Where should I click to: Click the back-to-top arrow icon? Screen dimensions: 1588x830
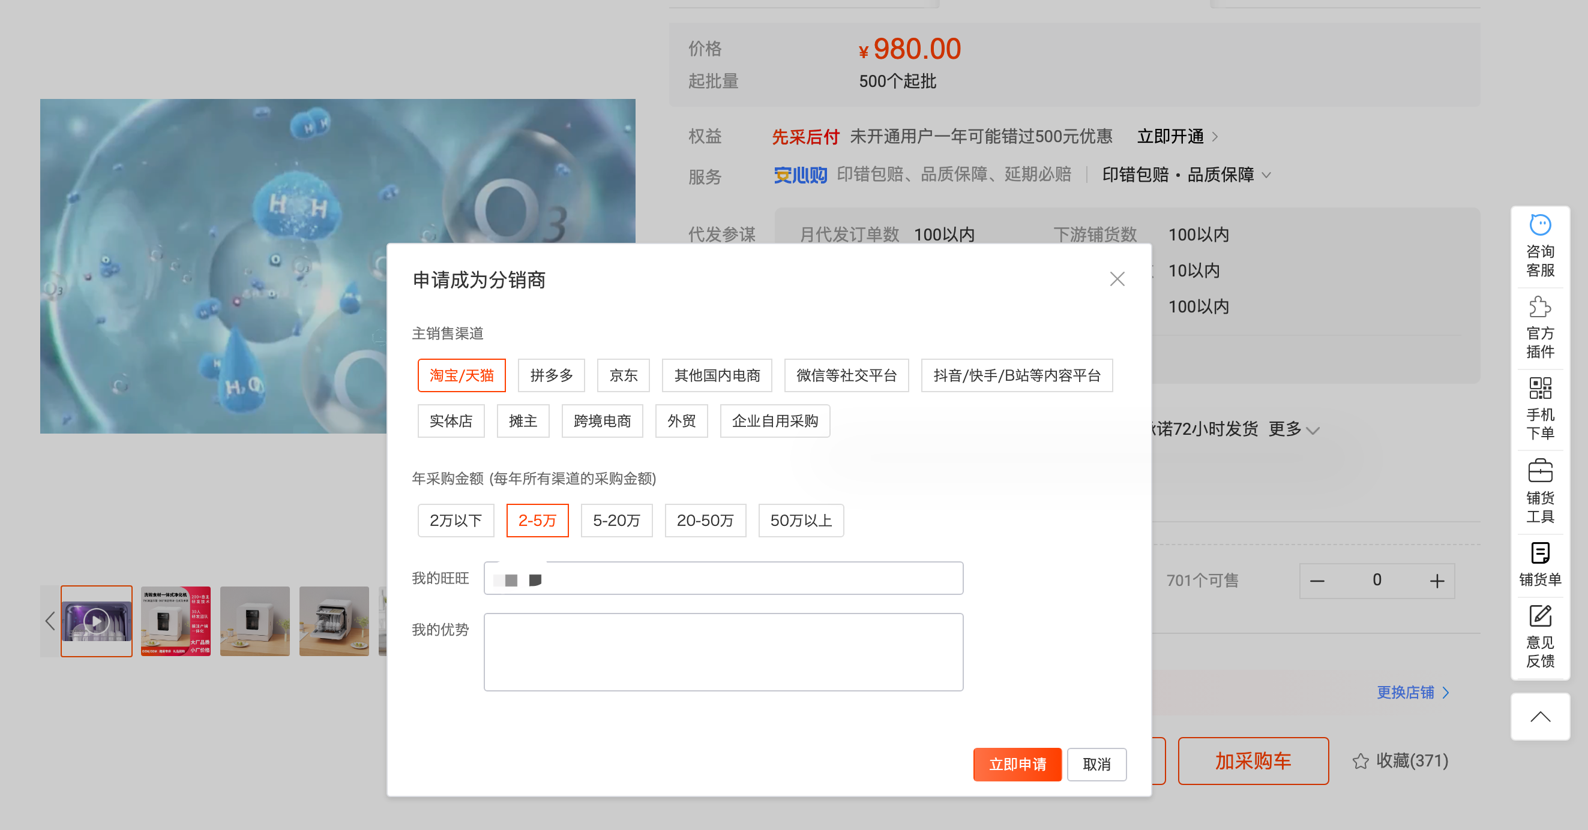(x=1539, y=717)
